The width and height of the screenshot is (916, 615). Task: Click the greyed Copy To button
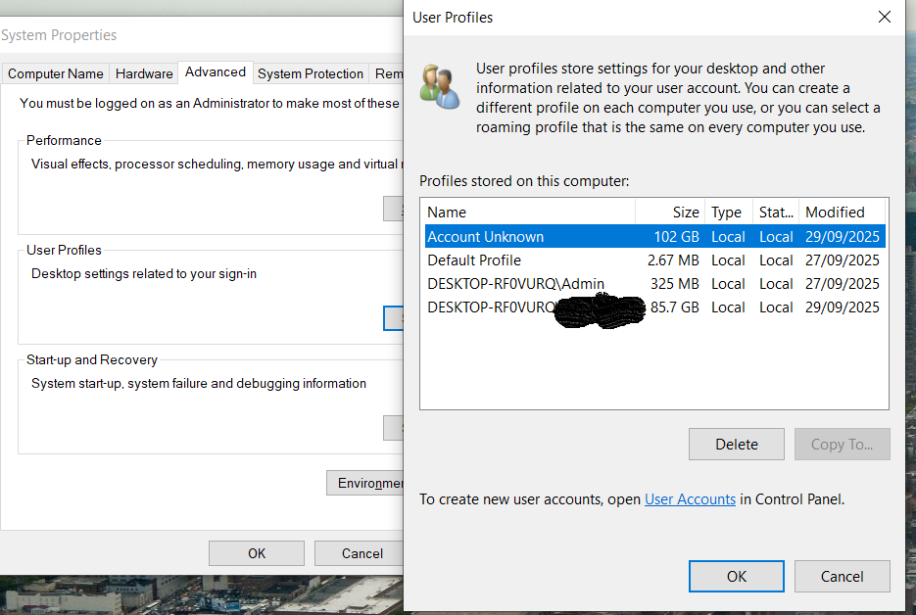coord(842,444)
